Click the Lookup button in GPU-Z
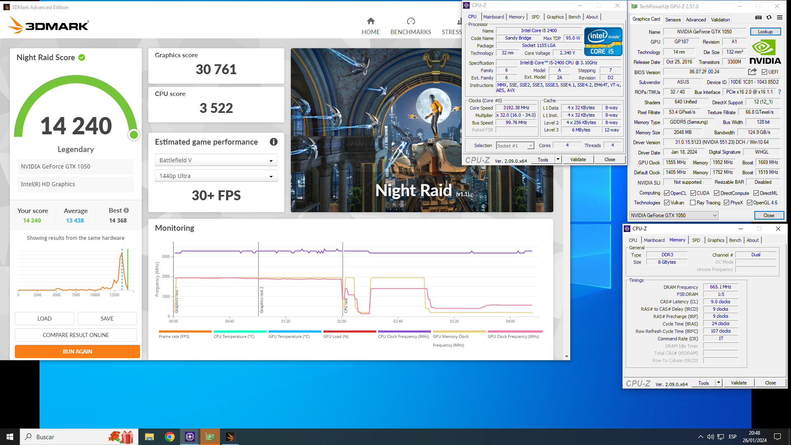Image resolution: width=791 pixels, height=445 pixels. (x=765, y=32)
